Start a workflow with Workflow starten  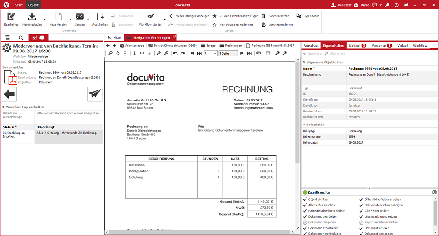tap(151, 19)
